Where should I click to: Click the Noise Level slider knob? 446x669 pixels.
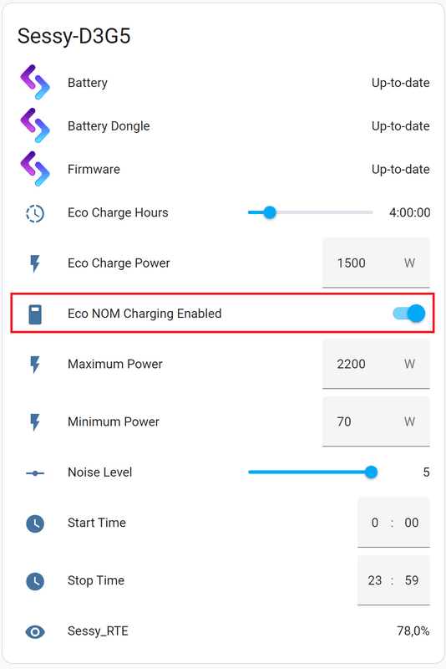(371, 472)
